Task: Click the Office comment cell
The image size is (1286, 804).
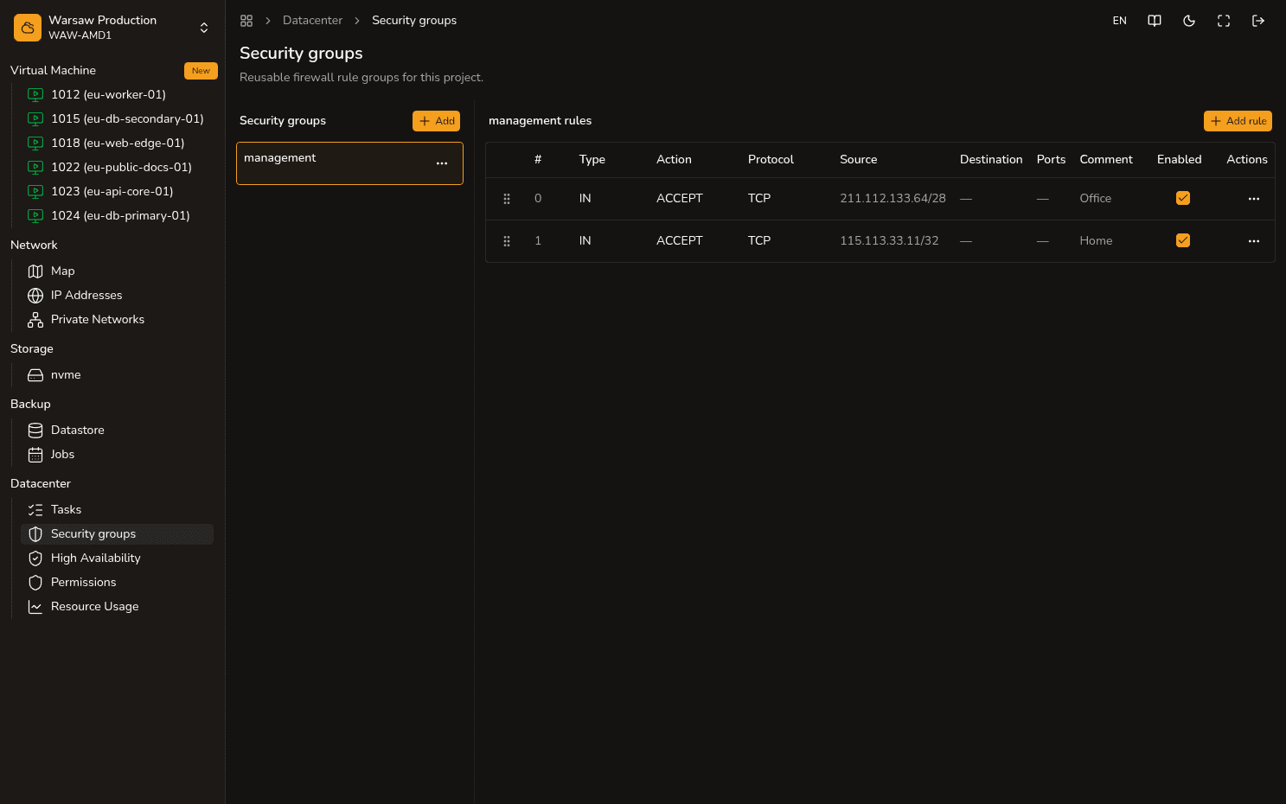Action: [x=1096, y=199]
